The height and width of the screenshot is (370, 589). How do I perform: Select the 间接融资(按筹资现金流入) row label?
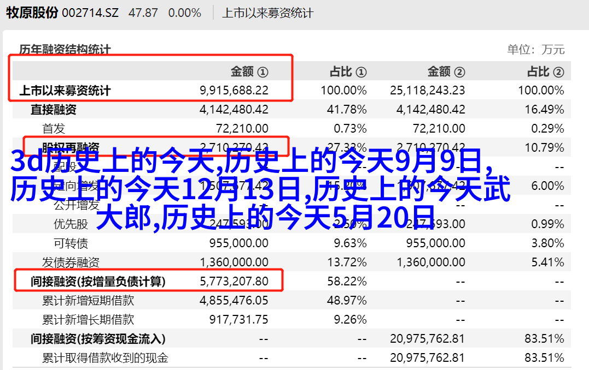98,339
